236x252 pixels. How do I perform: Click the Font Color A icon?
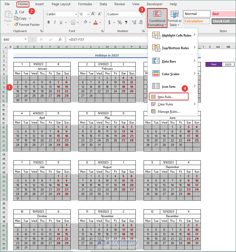point(96,22)
